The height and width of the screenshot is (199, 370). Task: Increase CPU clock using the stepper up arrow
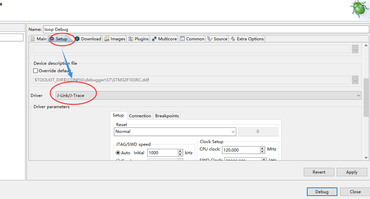262,148
